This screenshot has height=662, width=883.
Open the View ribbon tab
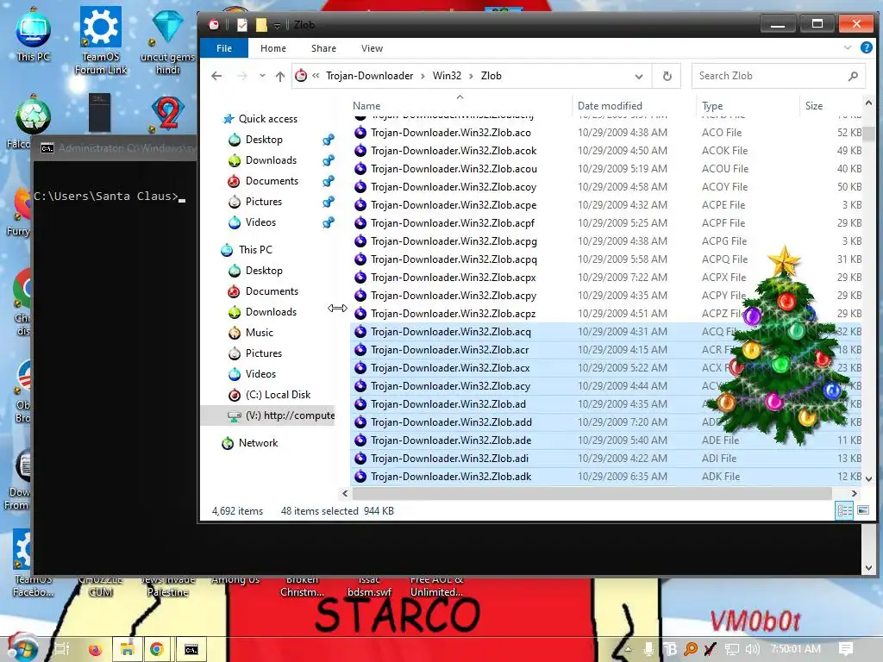[372, 48]
